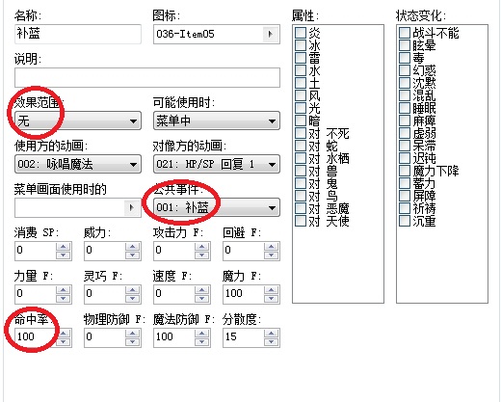Increase the 回避 F value
Image resolution: width=501 pixels, height=402 pixels.
coord(272,247)
